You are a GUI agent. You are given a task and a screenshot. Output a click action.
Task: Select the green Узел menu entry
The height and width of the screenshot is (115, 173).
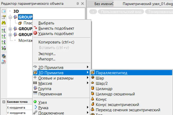coord(42,102)
